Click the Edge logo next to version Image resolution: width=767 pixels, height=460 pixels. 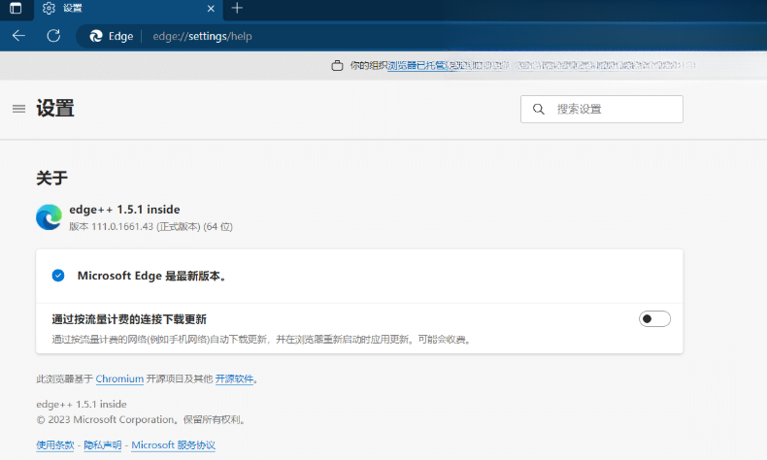pyautogui.click(x=49, y=217)
